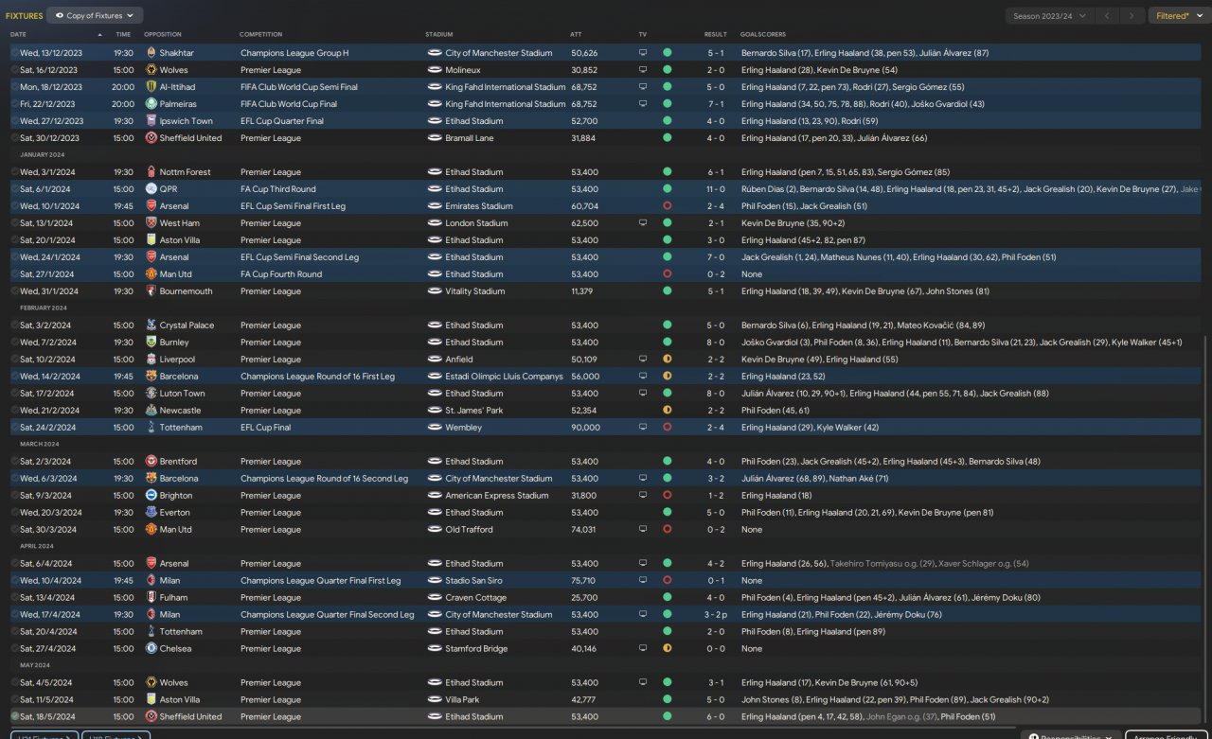Click the Crystal Palace club badge
The image size is (1212, 739).
(x=151, y=326)
